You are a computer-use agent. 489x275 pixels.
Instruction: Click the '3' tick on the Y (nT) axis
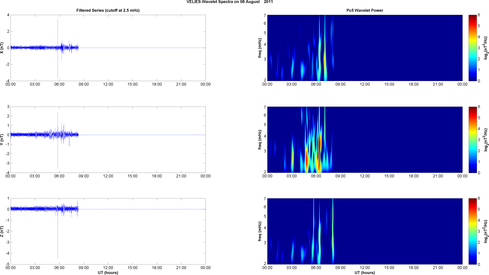click(x=8, y=107)
